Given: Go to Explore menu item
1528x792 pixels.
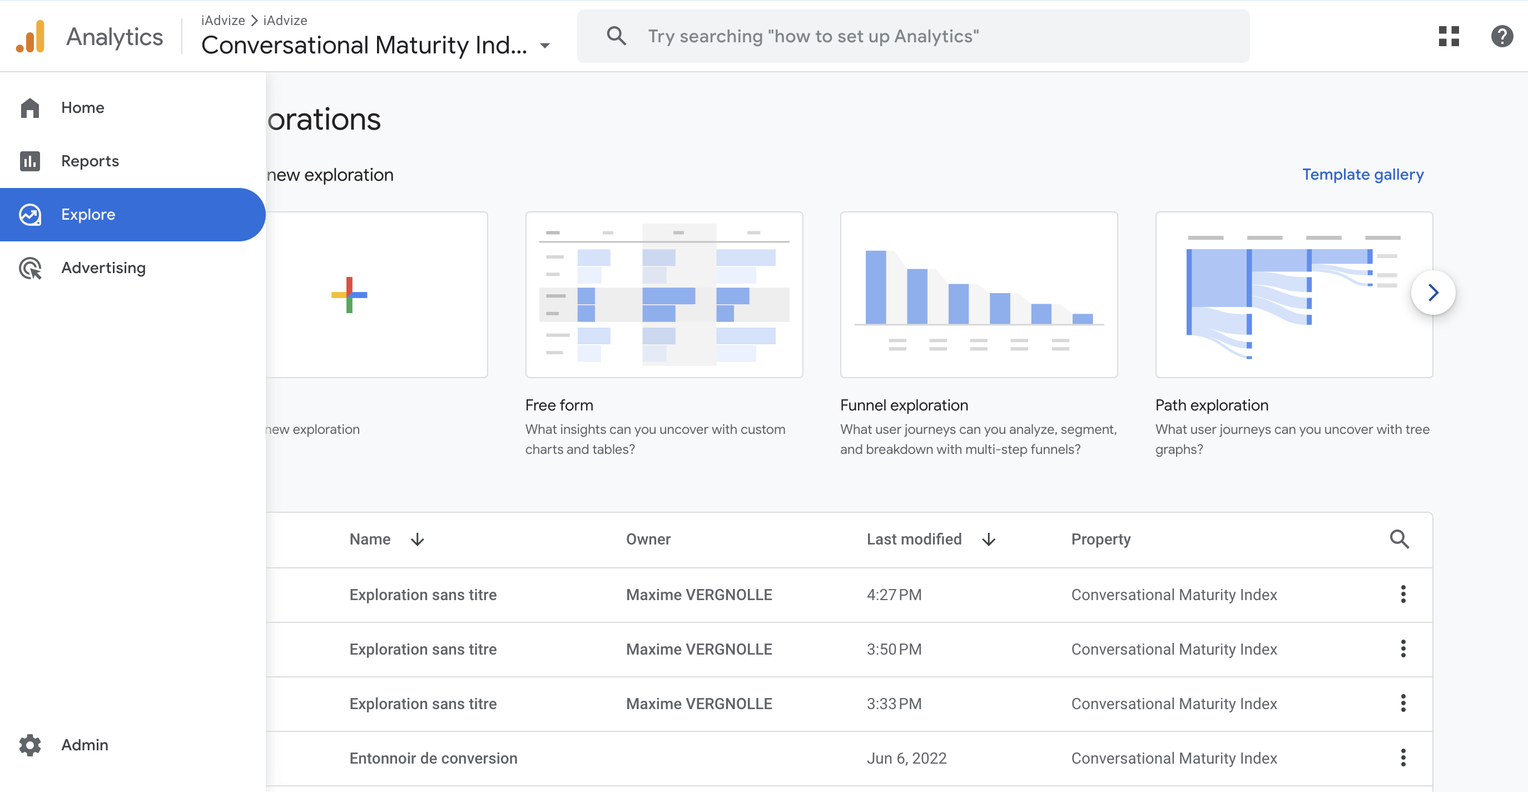Looking at the screenshot, I should pos(133,215).
